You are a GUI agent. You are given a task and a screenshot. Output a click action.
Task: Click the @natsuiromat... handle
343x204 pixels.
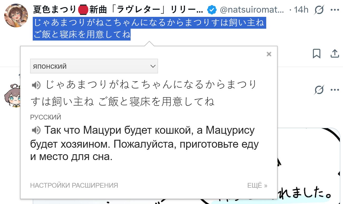point(252,10)
